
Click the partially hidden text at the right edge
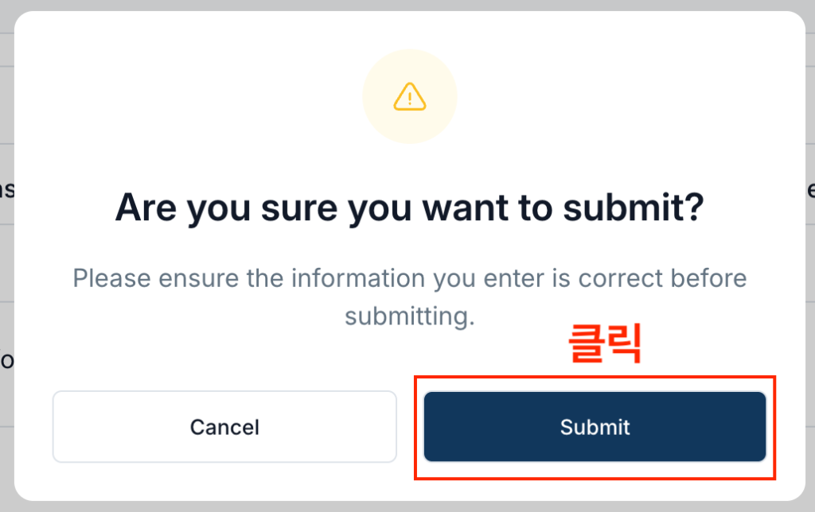pyautogui.click(x=810, y=190)
